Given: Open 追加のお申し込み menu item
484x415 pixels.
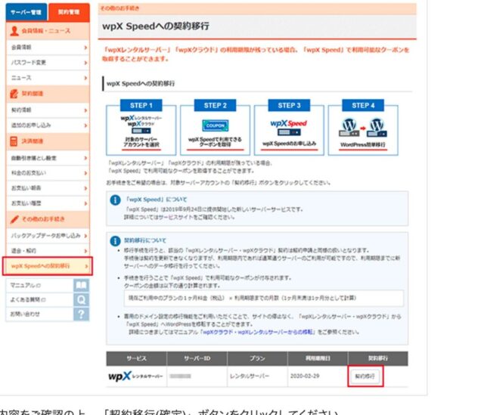Looking at the screenshot, I should click(48, 125).
